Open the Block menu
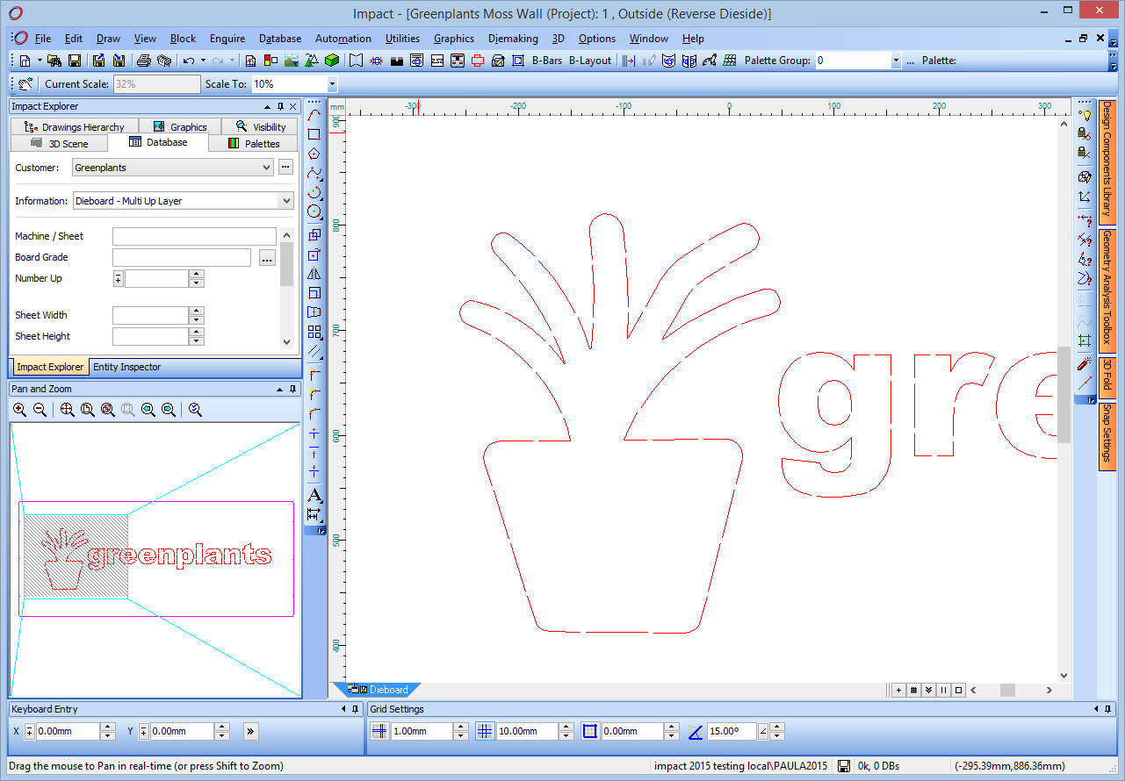The width and height of the screenshot is (1125, 781). click(184, 39)
